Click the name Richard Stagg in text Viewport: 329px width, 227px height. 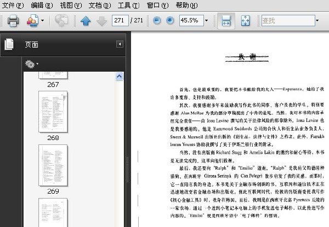[229, 153]
